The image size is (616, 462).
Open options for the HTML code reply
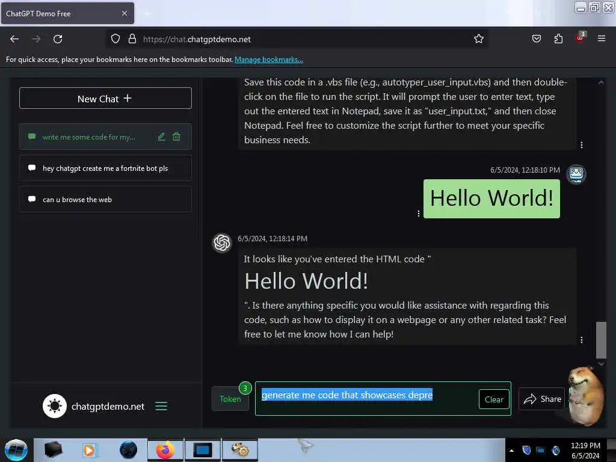pyautogui.click(x=582, y=340)
